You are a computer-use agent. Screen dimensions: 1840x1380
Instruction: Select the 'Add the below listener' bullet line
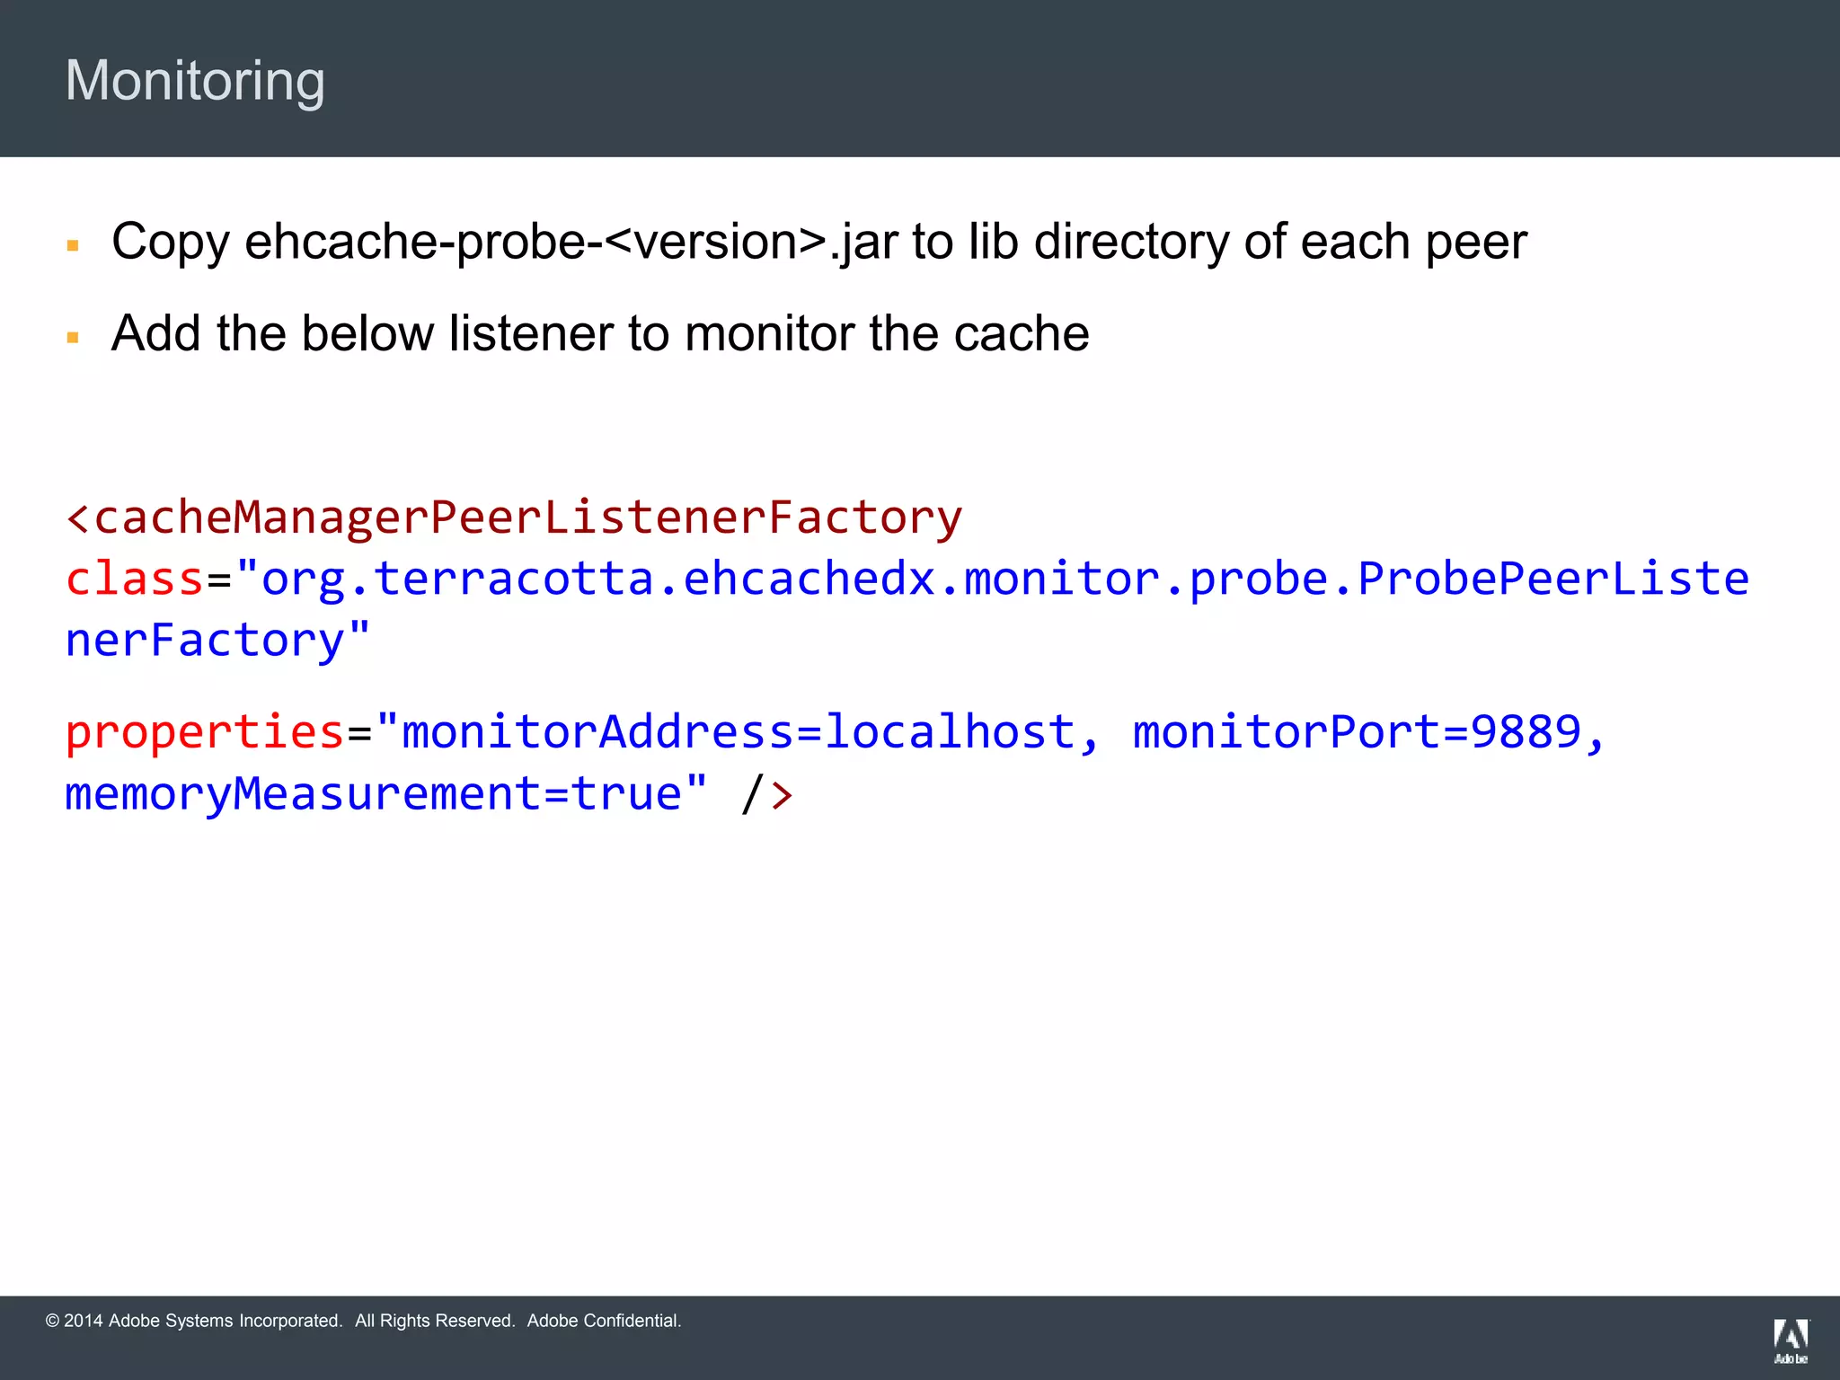point(600,333)
